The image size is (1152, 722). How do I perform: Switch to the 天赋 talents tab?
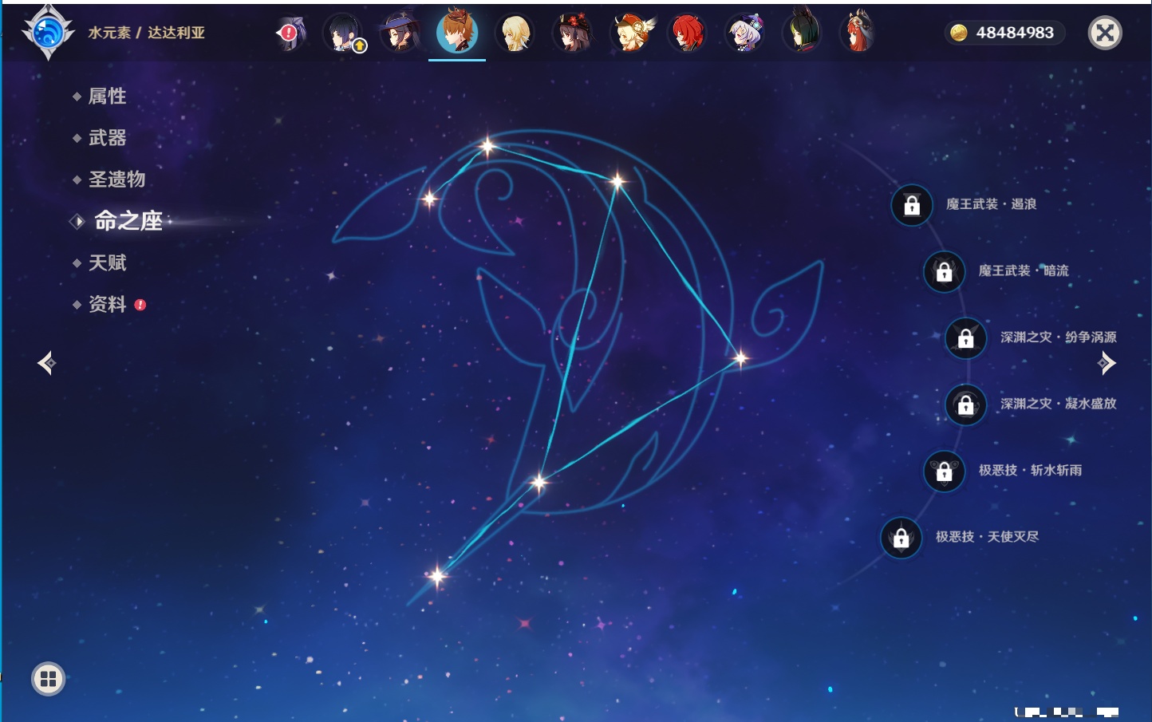(x=107, y=262)
